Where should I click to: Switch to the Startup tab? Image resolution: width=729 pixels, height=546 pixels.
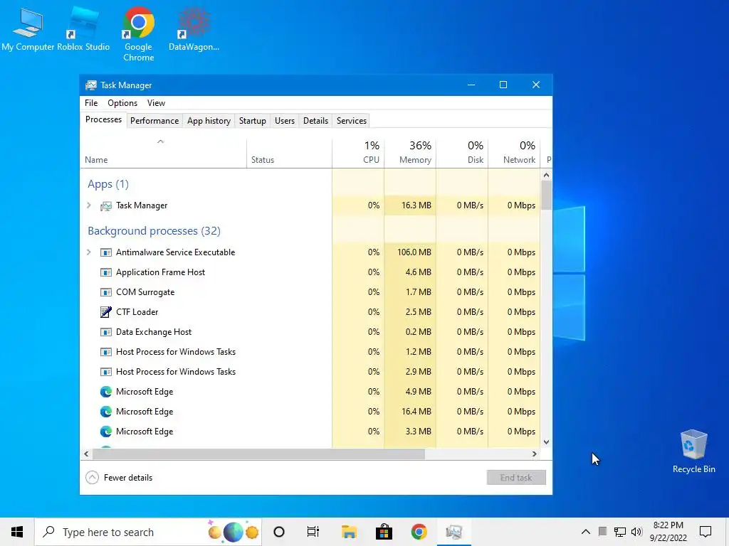pos(253,121)
